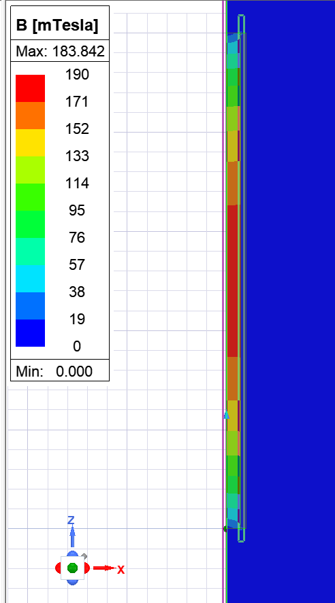
Task: Select the yellow 152 legend color band
Action: pyautogui.click(x=30, y=143)
